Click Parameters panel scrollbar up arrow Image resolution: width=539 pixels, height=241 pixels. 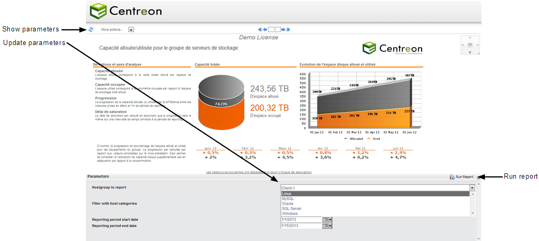(x=479, y=184)
